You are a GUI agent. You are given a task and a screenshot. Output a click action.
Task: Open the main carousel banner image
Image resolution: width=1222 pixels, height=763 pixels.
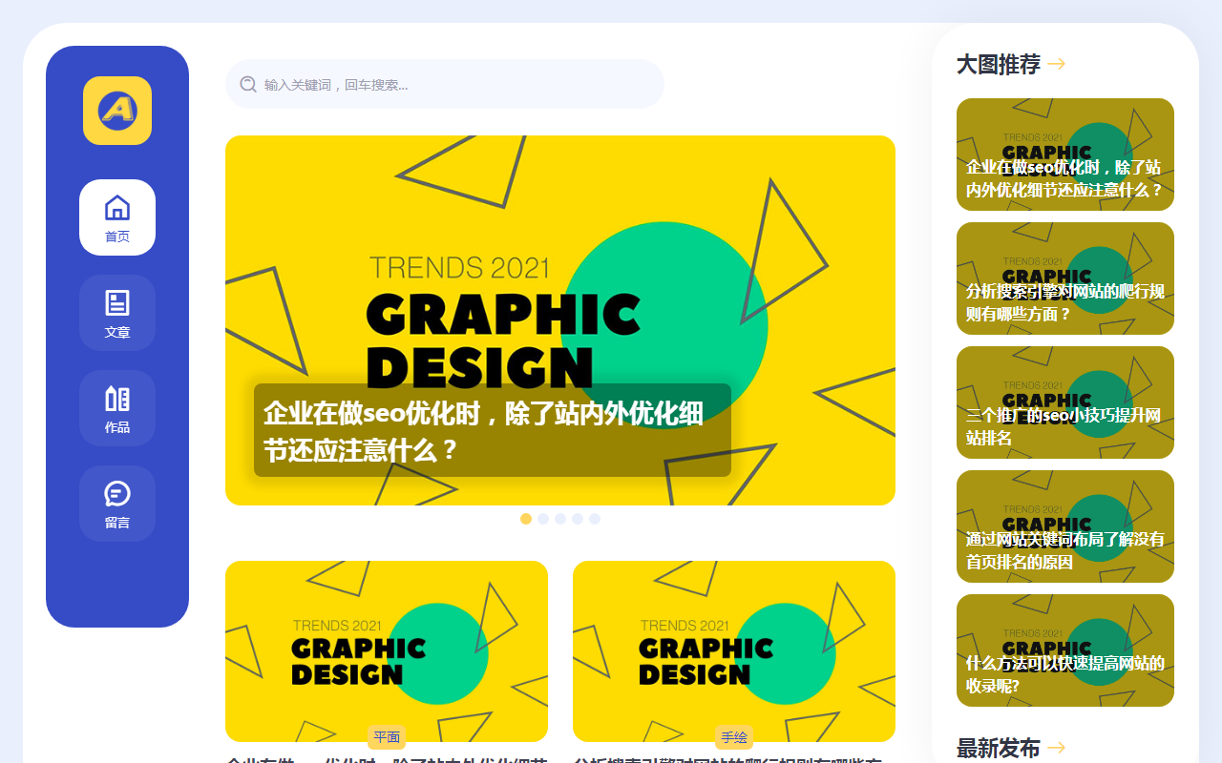click(560, 320)
